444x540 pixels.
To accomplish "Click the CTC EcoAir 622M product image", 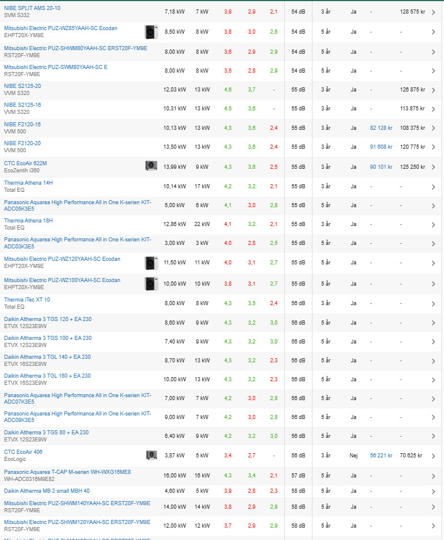I will [x=151, y=166].
